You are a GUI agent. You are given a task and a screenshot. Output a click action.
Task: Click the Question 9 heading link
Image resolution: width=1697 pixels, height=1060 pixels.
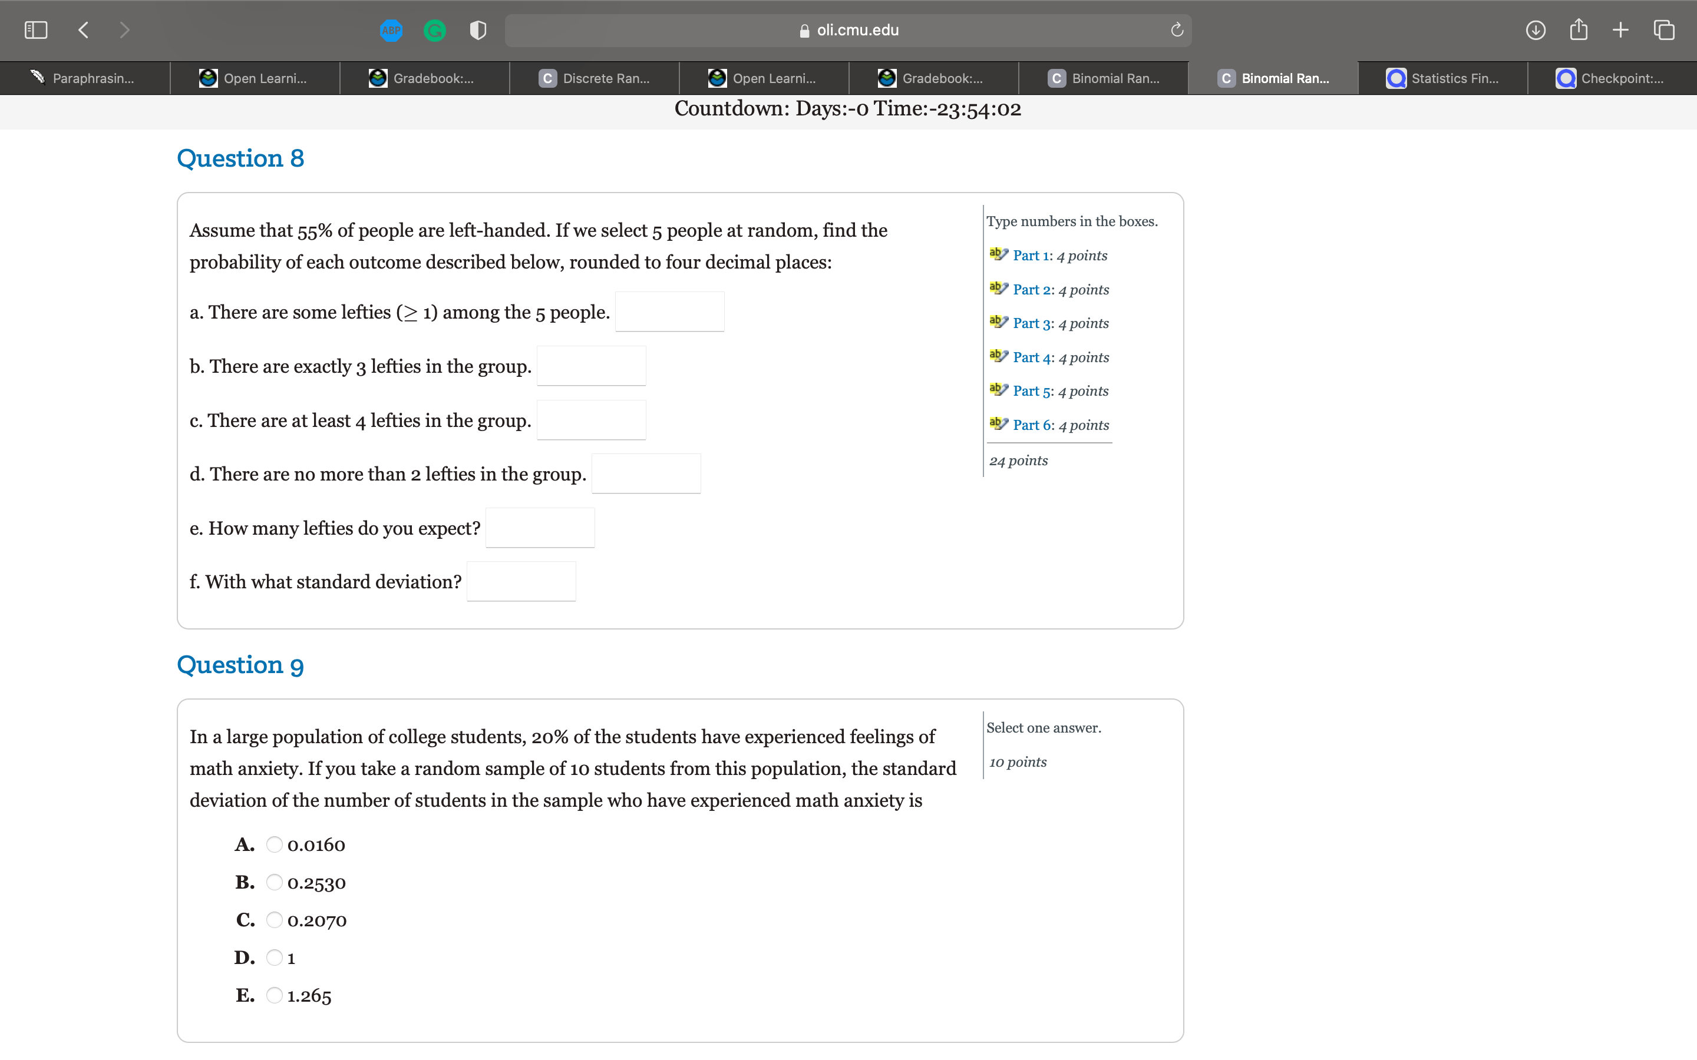coord(240,665)
